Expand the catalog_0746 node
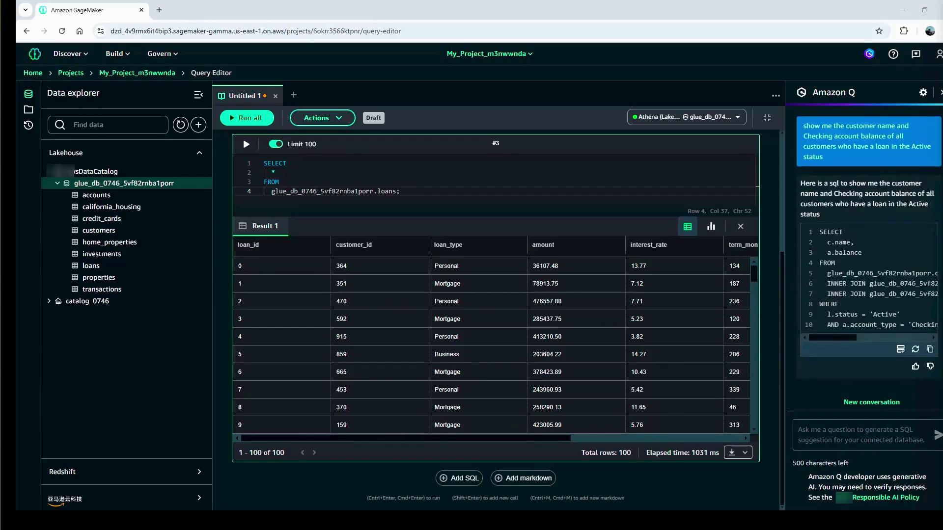Viewport: 943px width, 530px height. 49,301
